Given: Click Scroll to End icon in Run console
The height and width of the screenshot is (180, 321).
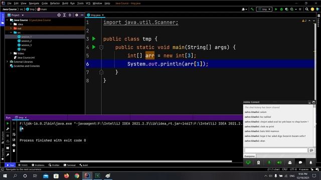Looking at the screenshot, I should click(x=14, y=140).
